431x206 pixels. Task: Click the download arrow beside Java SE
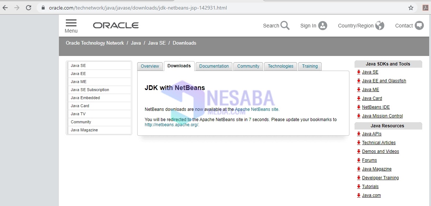click(359, 72)
